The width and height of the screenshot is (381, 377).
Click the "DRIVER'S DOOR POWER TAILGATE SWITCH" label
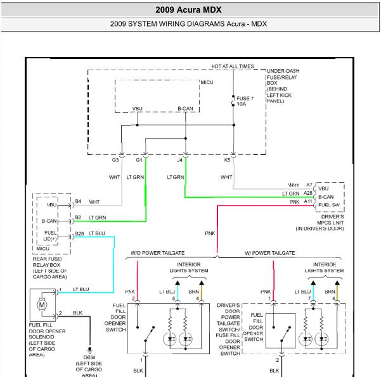(228, 317)
